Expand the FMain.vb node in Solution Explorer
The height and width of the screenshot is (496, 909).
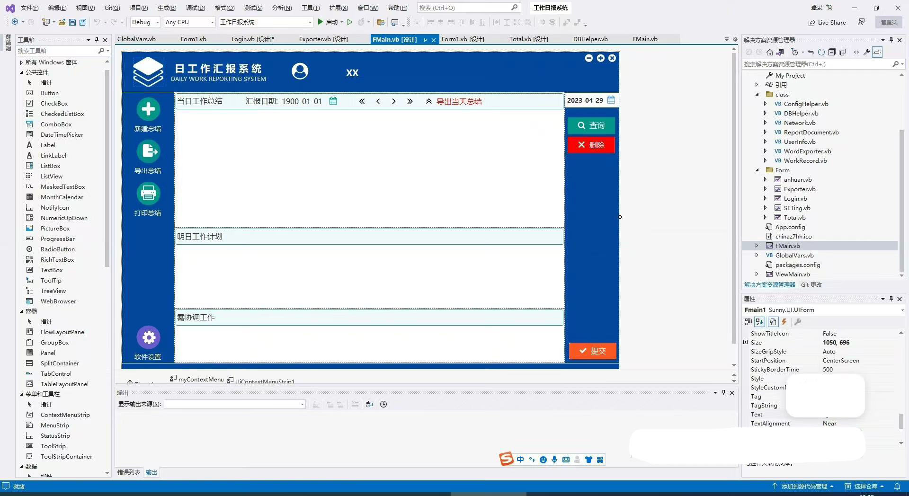pyautogui.click(x=757, y=246)
